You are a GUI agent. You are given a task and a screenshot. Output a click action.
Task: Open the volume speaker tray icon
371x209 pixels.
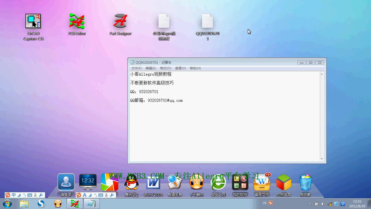click(323, 204)
